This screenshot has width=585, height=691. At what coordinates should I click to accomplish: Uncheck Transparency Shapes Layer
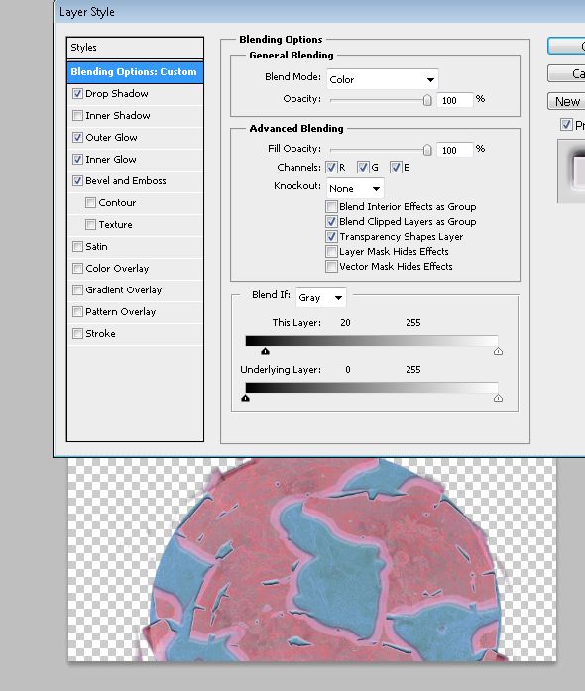click(x=331, y=237)
